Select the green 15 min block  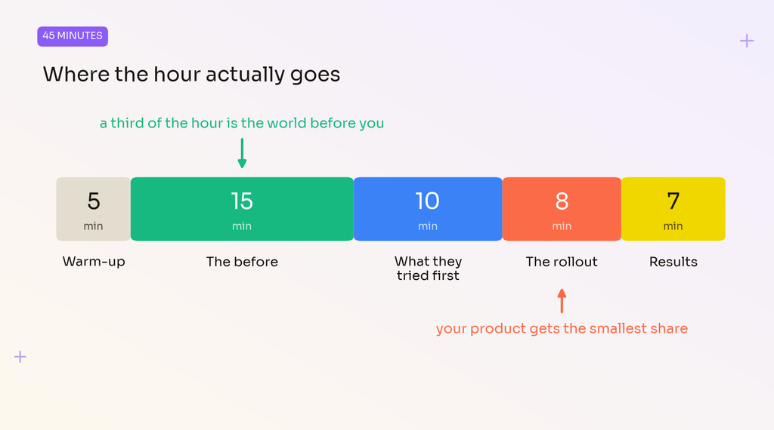click(242, 209)
